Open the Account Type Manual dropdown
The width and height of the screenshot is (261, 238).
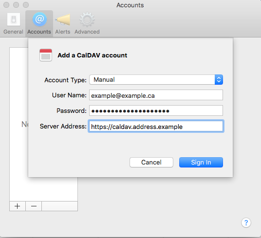[156, 80]
